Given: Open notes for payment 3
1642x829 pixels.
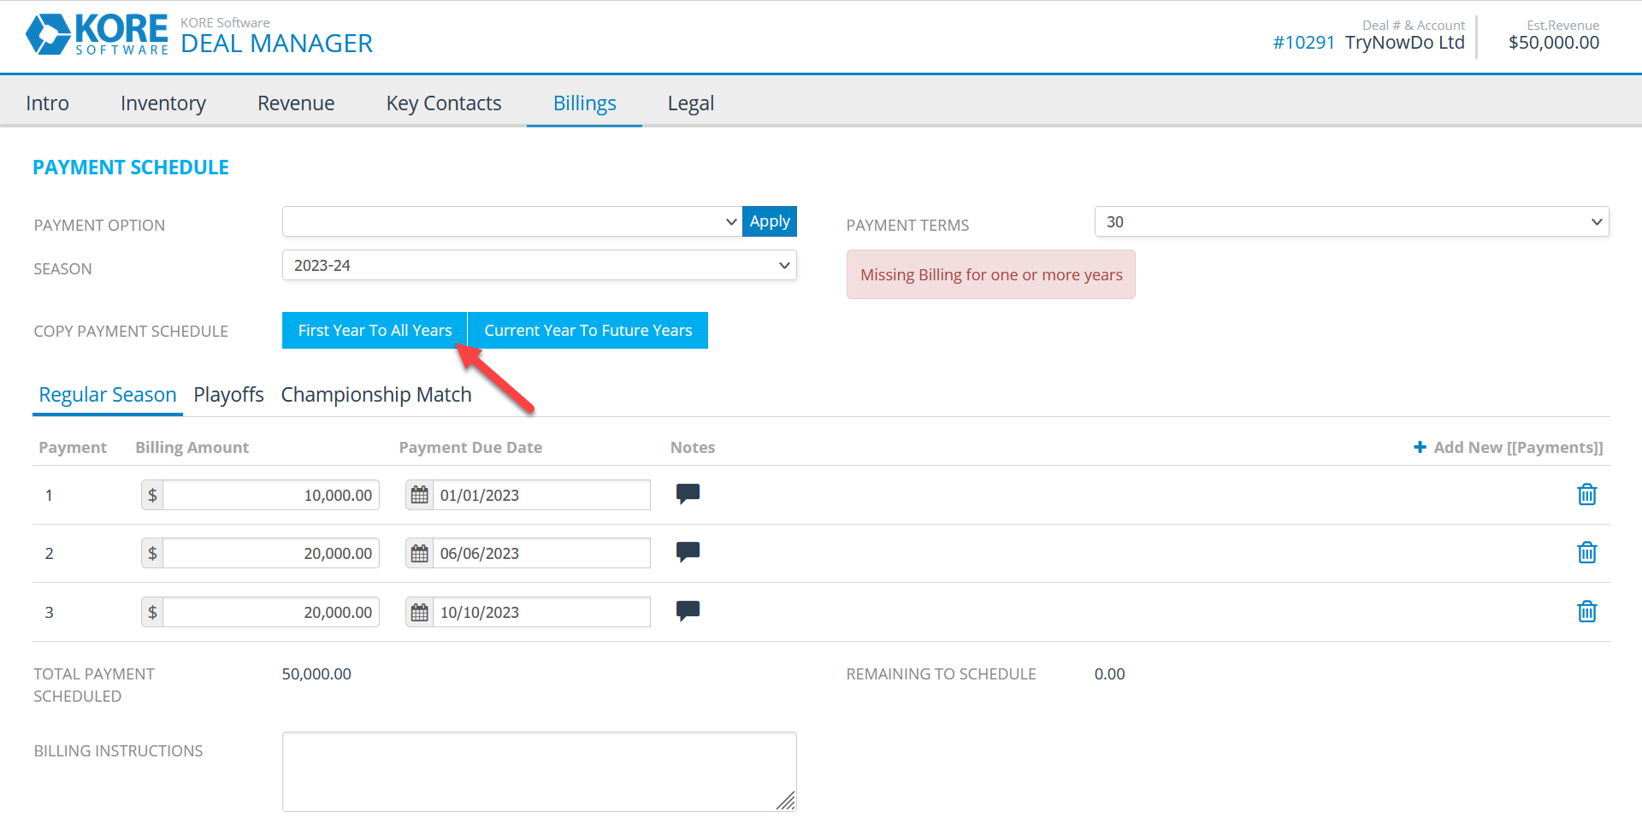Looking at the screenshot, I should pyautogui.click(x=688, y=611).
